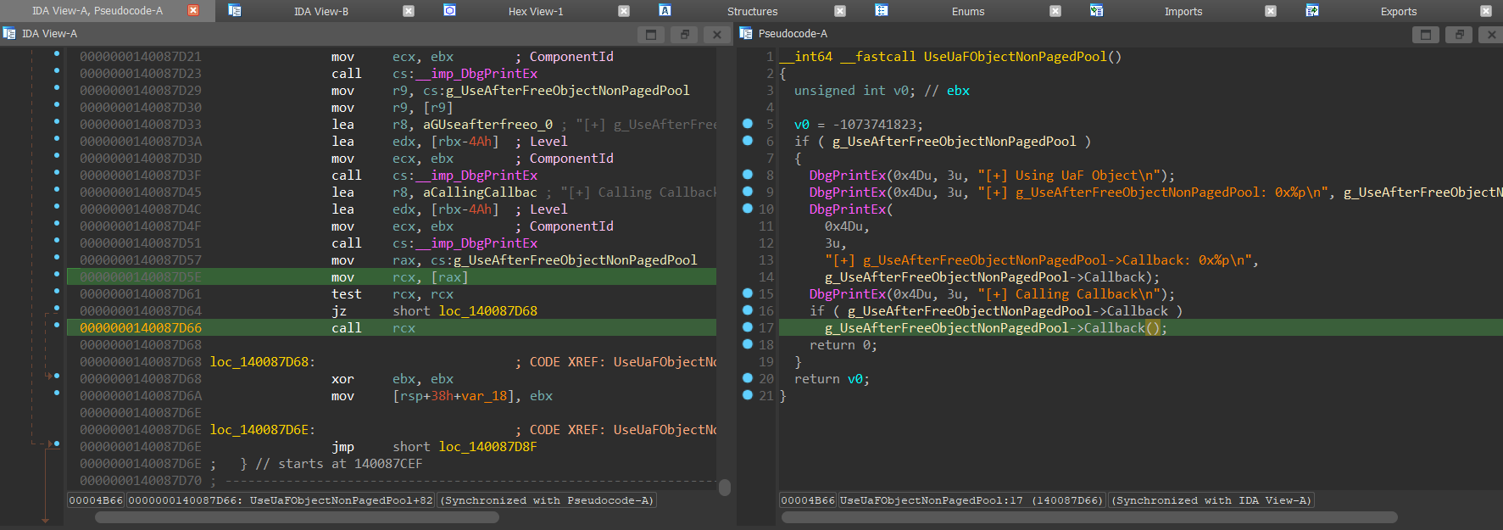Click the 'xor ebx, ebx' instruction
This screenshot has height=530, width=1503.
coord(392,379)
